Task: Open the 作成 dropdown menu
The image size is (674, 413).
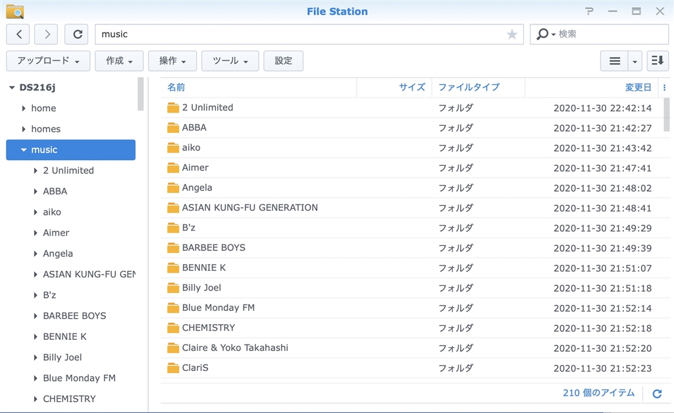Action: pyautogui.click(x=119, y=61)
